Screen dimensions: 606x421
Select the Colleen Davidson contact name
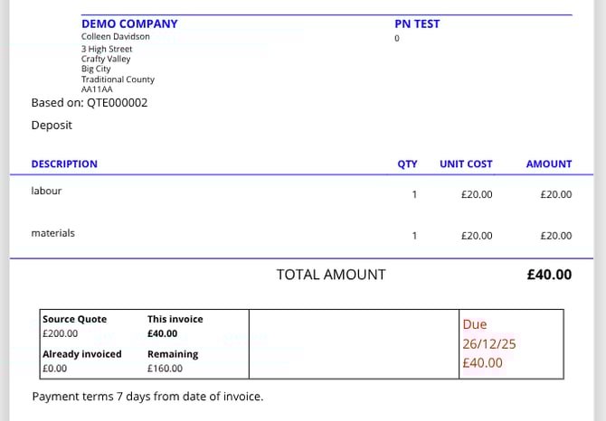click(116, 37)
